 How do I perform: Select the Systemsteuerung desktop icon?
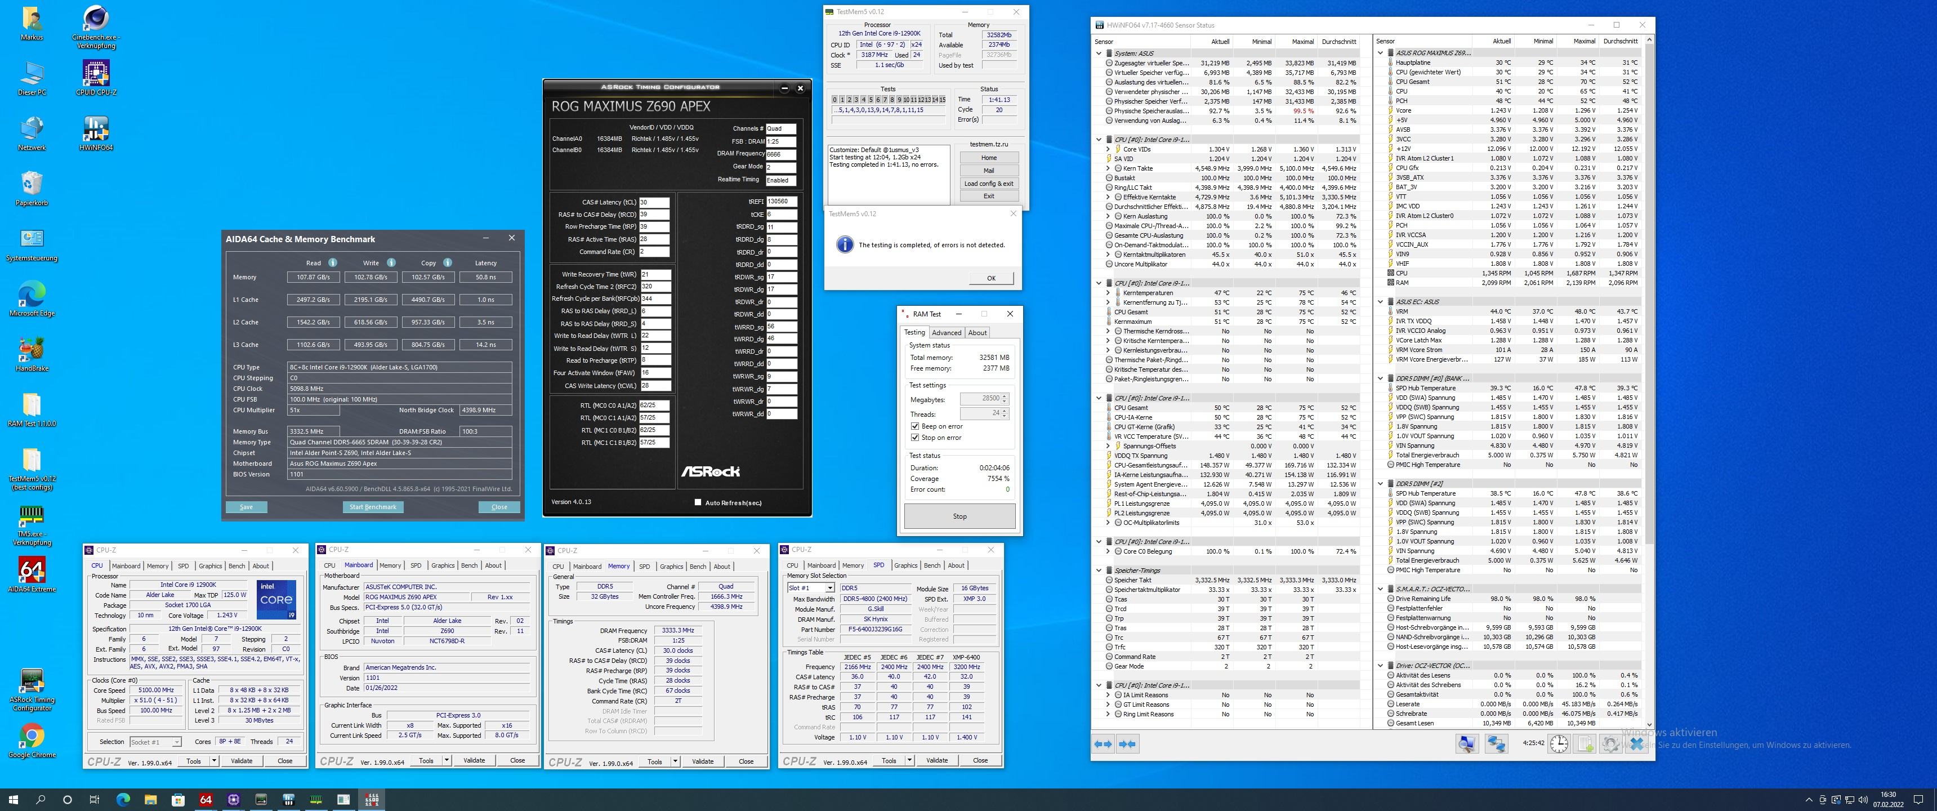[32, 244]
